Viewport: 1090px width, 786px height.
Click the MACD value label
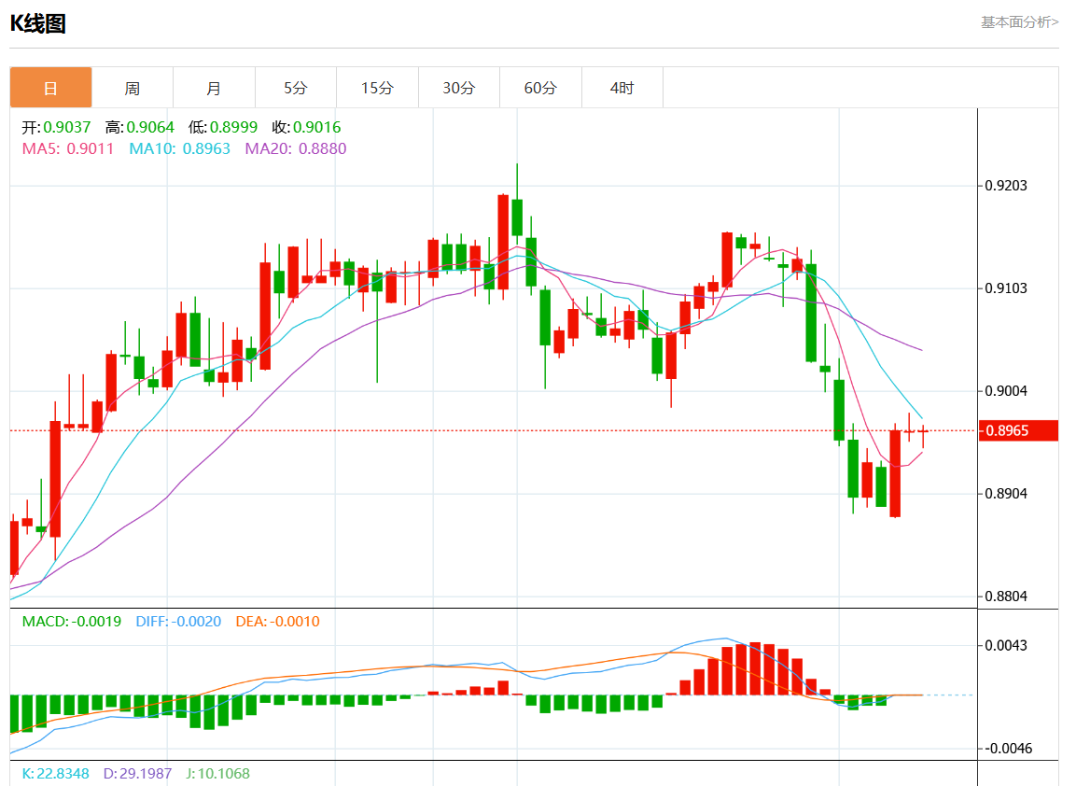(x=71, y=622)
